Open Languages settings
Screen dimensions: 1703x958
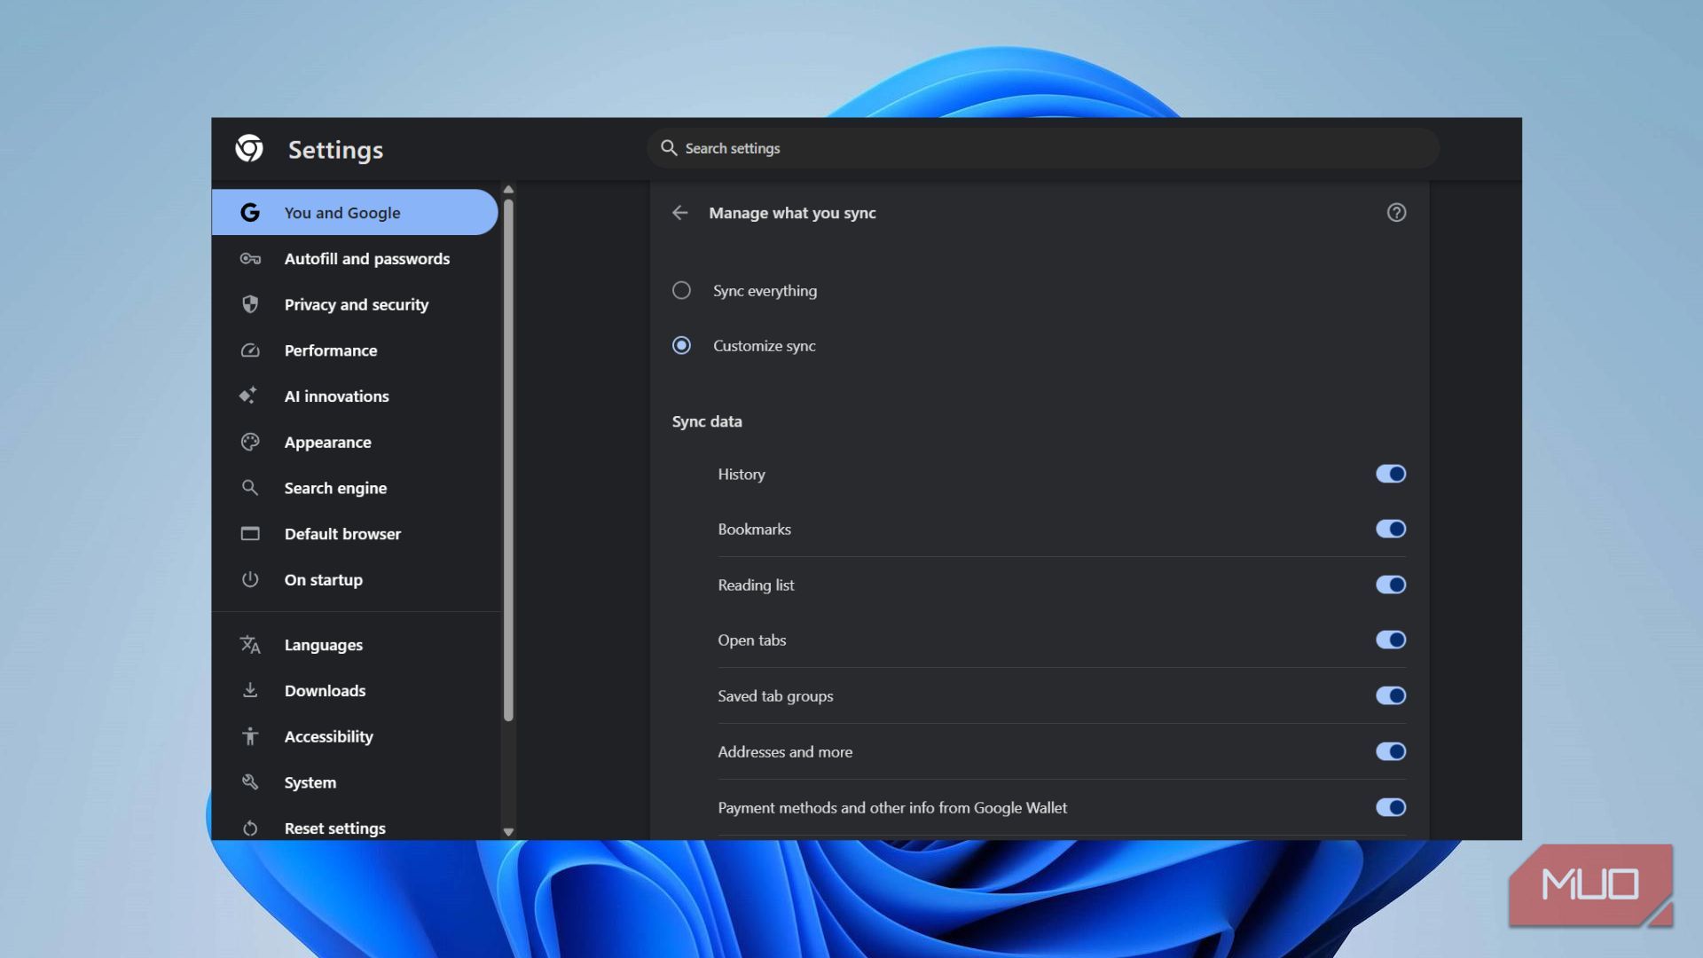tap(355, 645)
